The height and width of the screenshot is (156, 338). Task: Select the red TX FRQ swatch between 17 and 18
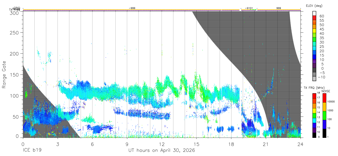click(314, 96)
